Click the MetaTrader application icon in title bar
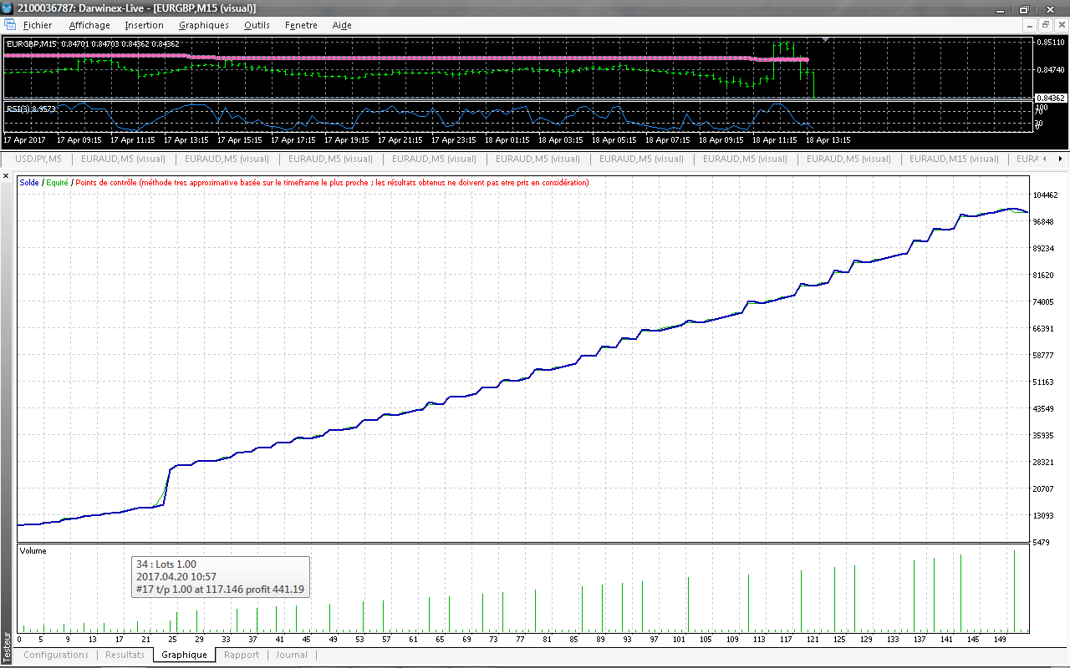Screen dimensions: 1070x668 (8, 8)
